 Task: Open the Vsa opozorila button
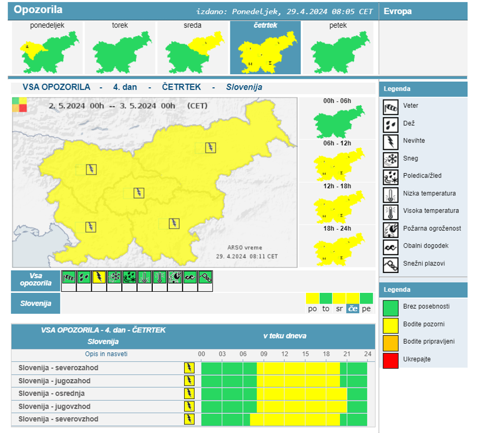click(35, 280)
